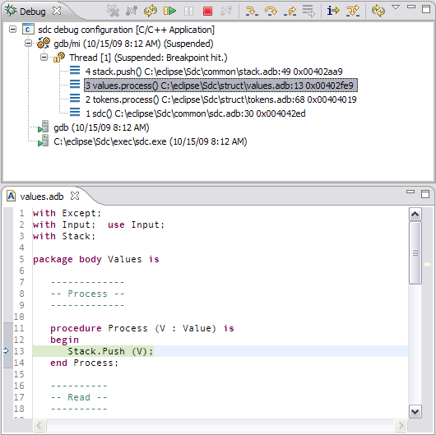Toggle Instruction Stepping Mode

pos(333,12)
